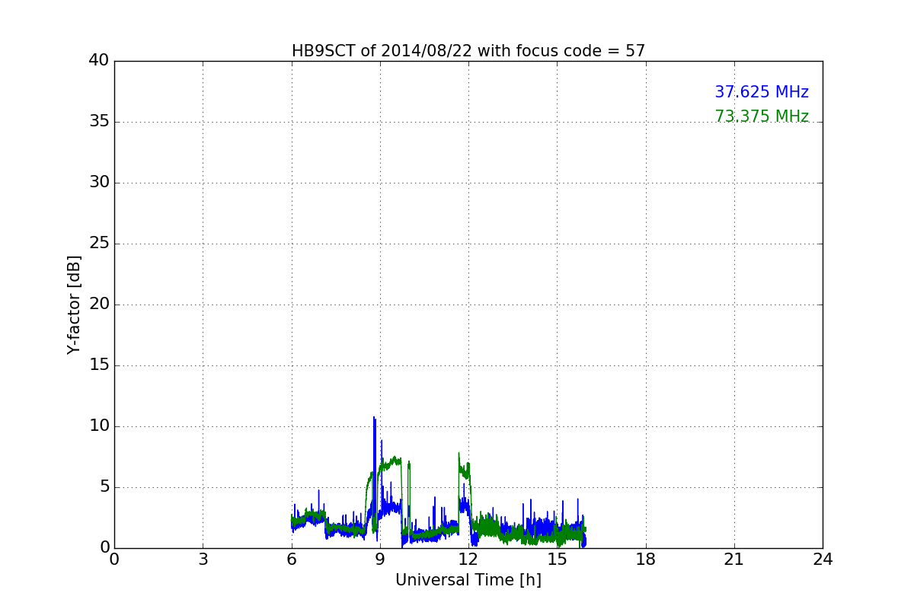914x609 pixels.
Task: Click the x-axis tick label 12
Action: (468, 560)
